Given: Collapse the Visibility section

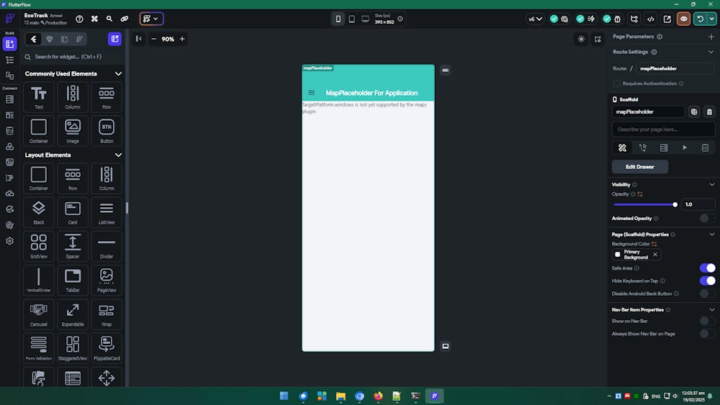Looking at the screenshot, I should click(712, 184).
